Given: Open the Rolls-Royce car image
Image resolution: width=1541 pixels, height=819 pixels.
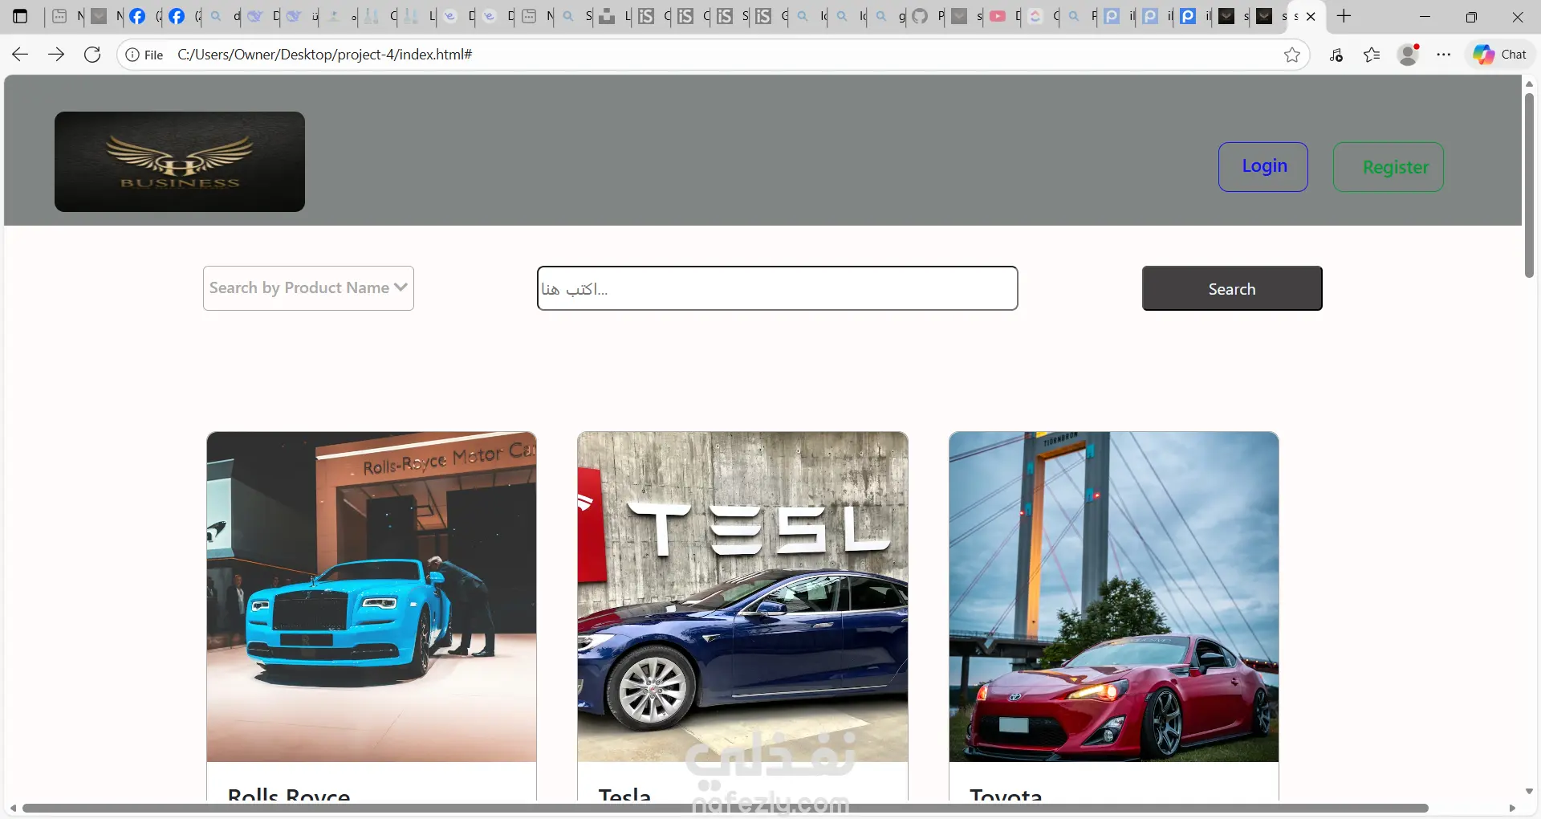Looking at the screenshot, I should [372, 597].
